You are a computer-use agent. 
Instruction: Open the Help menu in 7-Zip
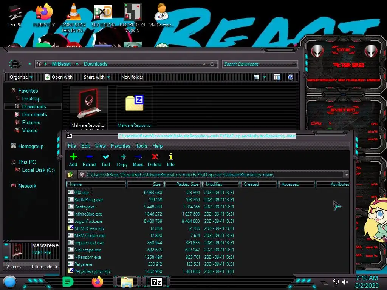[x=158, y=146]
